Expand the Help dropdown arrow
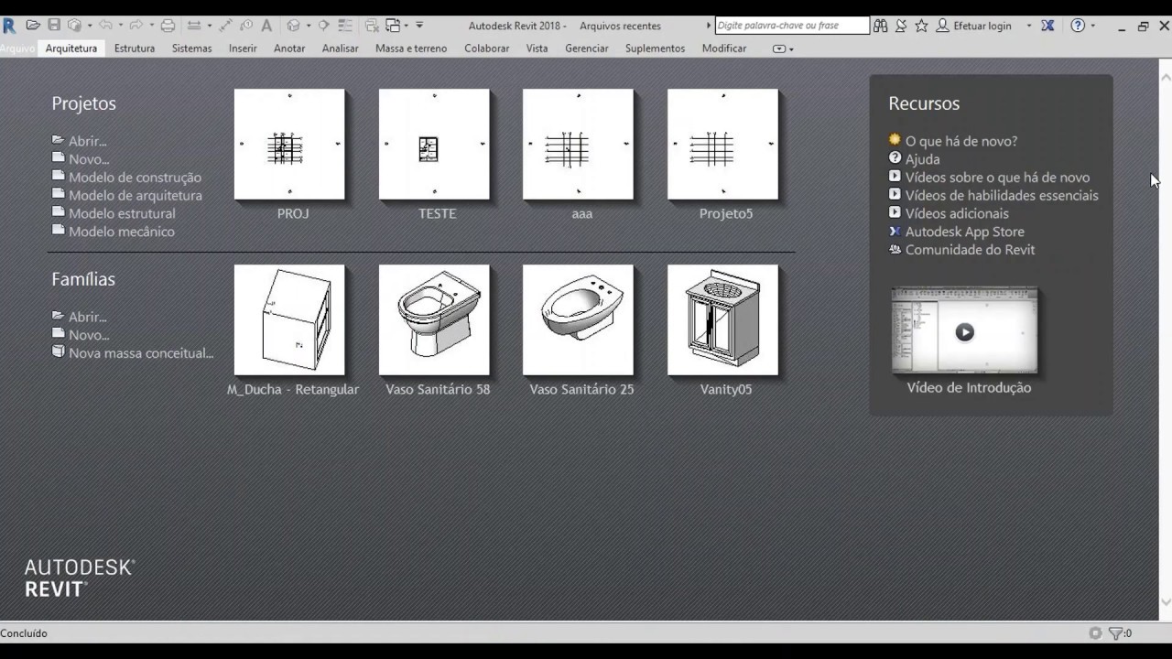Screen dimensions: 1172x659 [1092, 26]
